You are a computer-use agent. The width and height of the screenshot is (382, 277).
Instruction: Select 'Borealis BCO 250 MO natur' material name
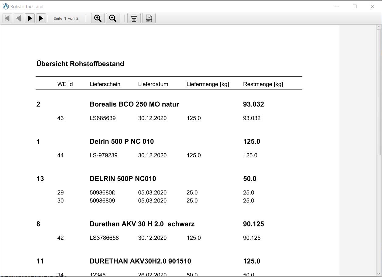(134, 104)
